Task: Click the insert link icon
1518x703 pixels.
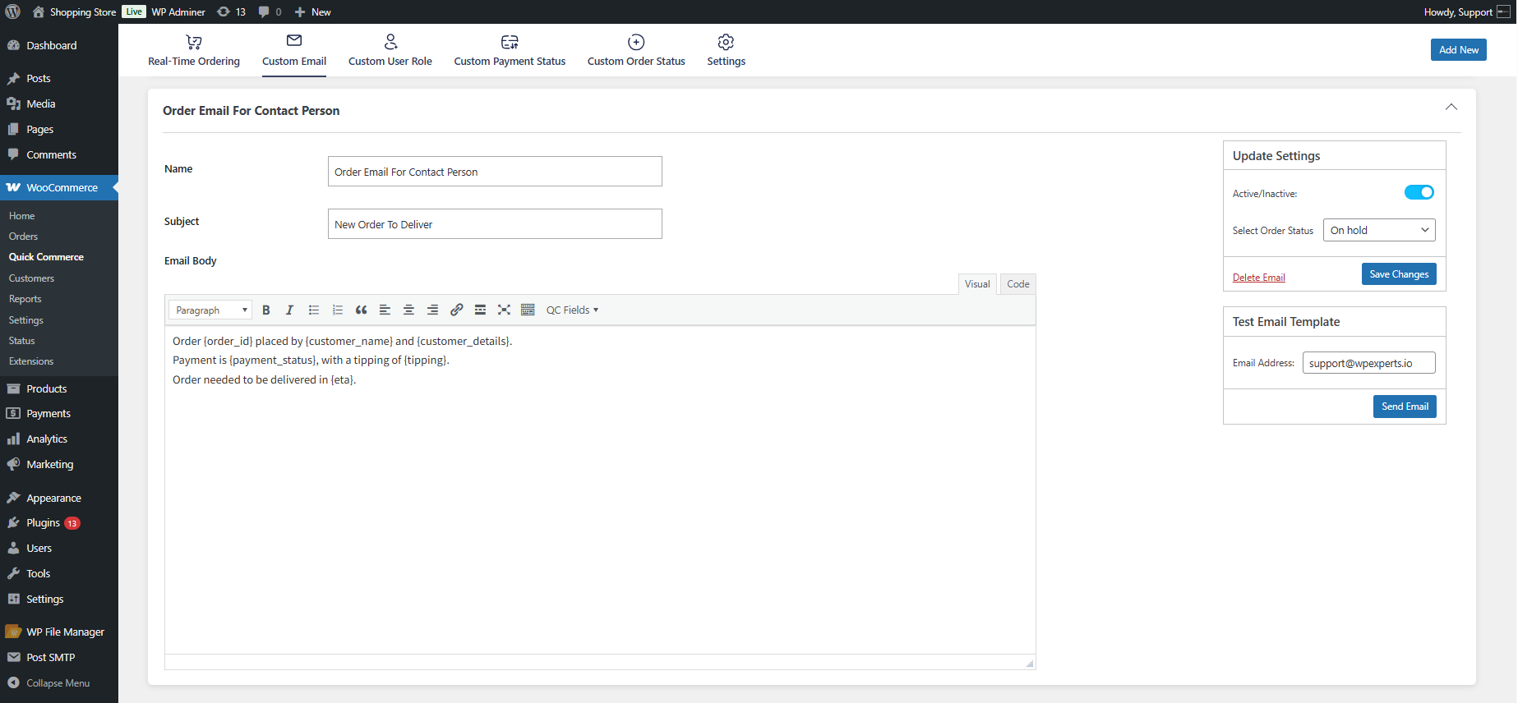Action: point(457,310)
